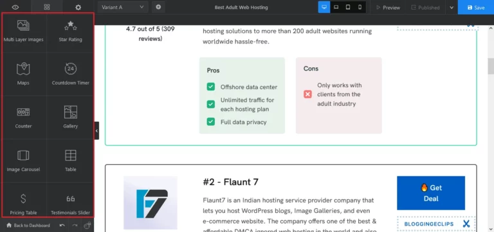Undo the last change

62,225
